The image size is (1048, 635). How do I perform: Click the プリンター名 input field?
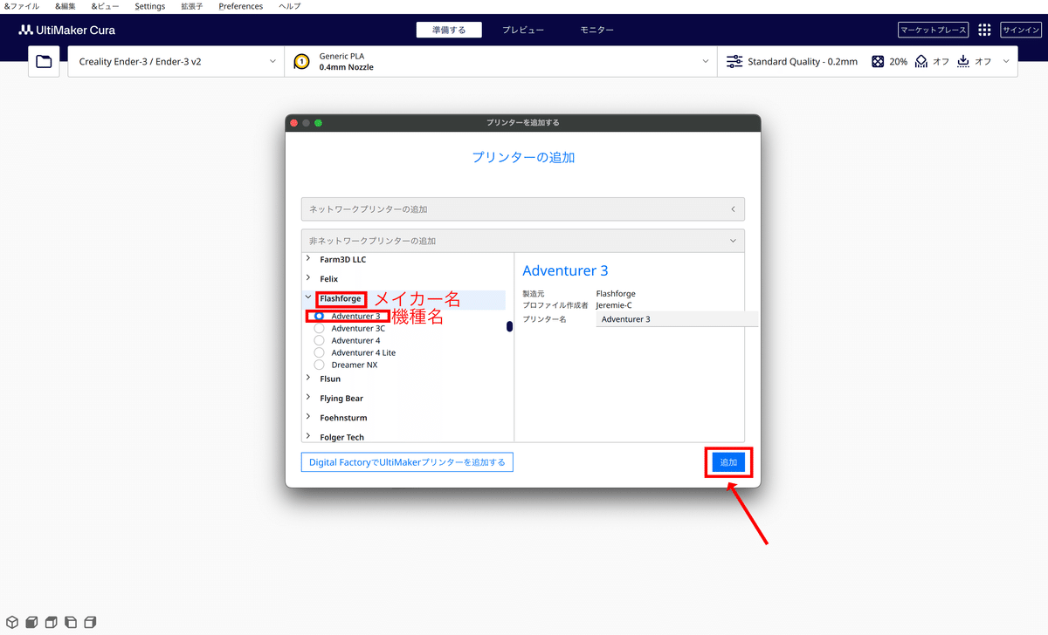[x=677, y=319]
